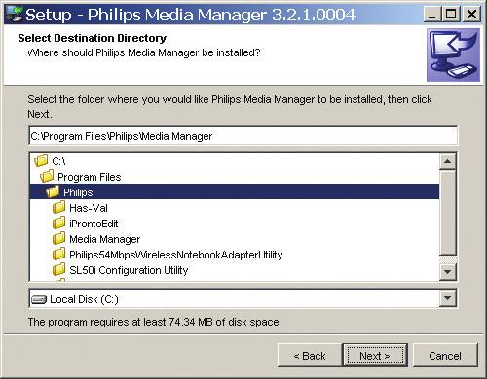Click the Local Disk drive icon

pos(39,299)
